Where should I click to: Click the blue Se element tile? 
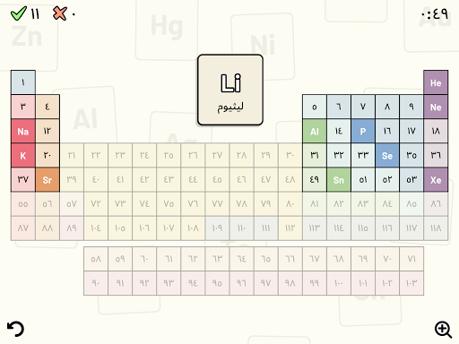click(x=387, y=155)
